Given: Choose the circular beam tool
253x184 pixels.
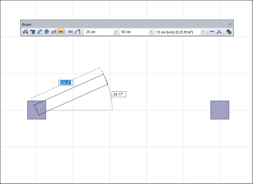Looking at the screenshot, I should click(x=47, y=32).
